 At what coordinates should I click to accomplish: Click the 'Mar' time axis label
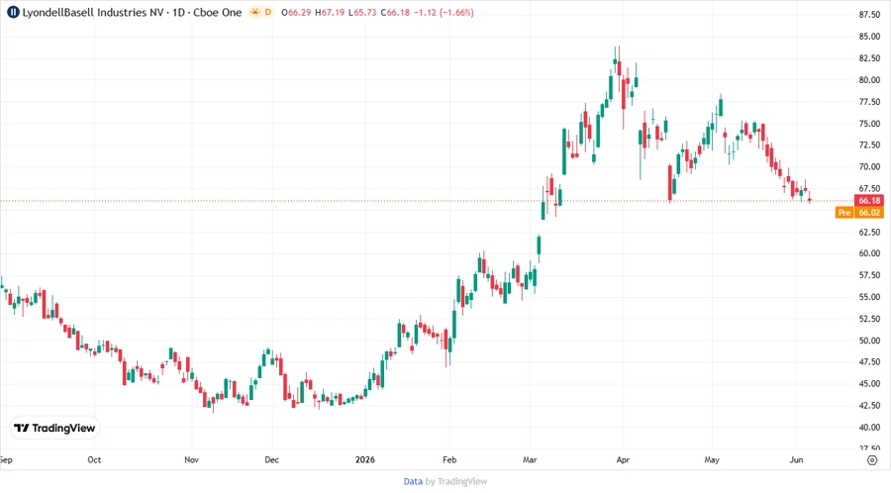pyautogui.click(x=530, y=460)
